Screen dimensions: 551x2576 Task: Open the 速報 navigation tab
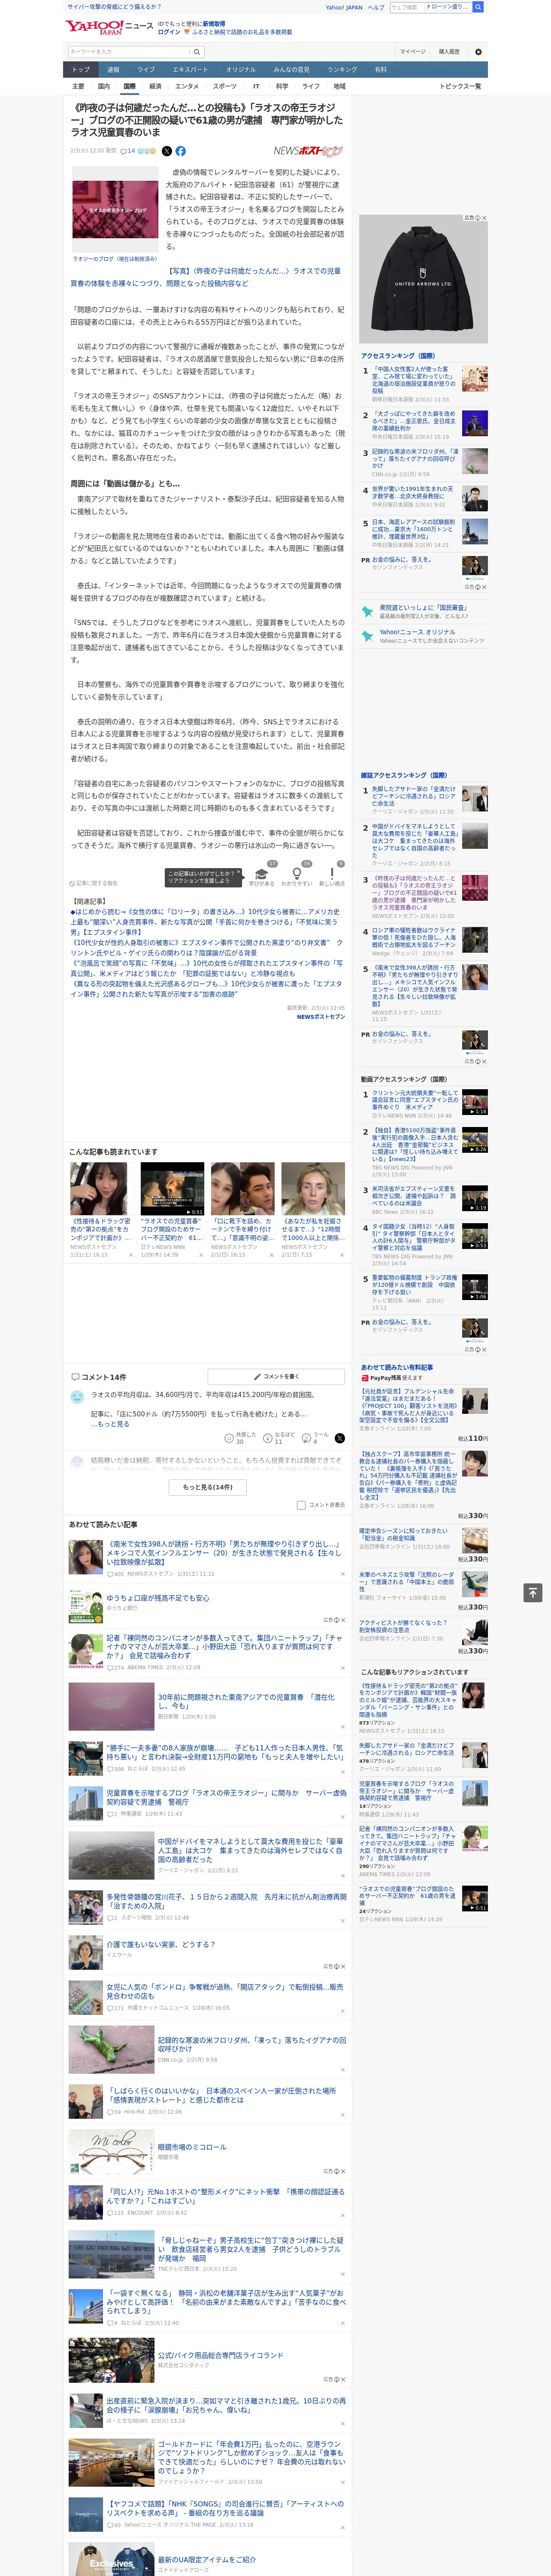113,70
